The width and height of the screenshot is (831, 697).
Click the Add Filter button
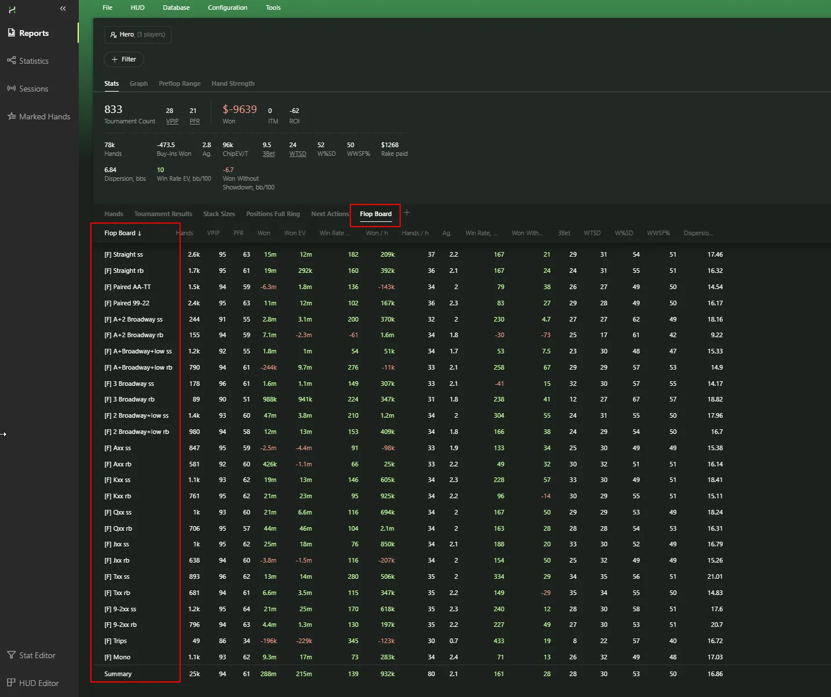click(124, 59)
